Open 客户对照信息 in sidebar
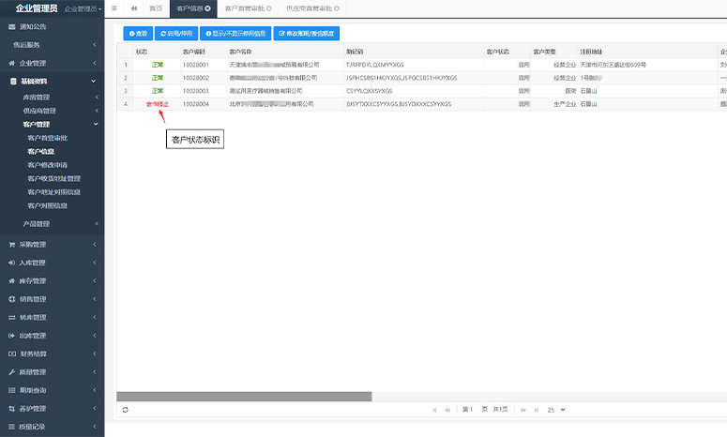Screen dimensions: 727x437 click(48, 205)
